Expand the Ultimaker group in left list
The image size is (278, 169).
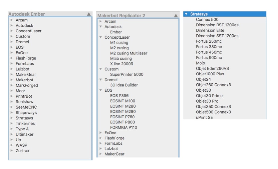[11, 134]
